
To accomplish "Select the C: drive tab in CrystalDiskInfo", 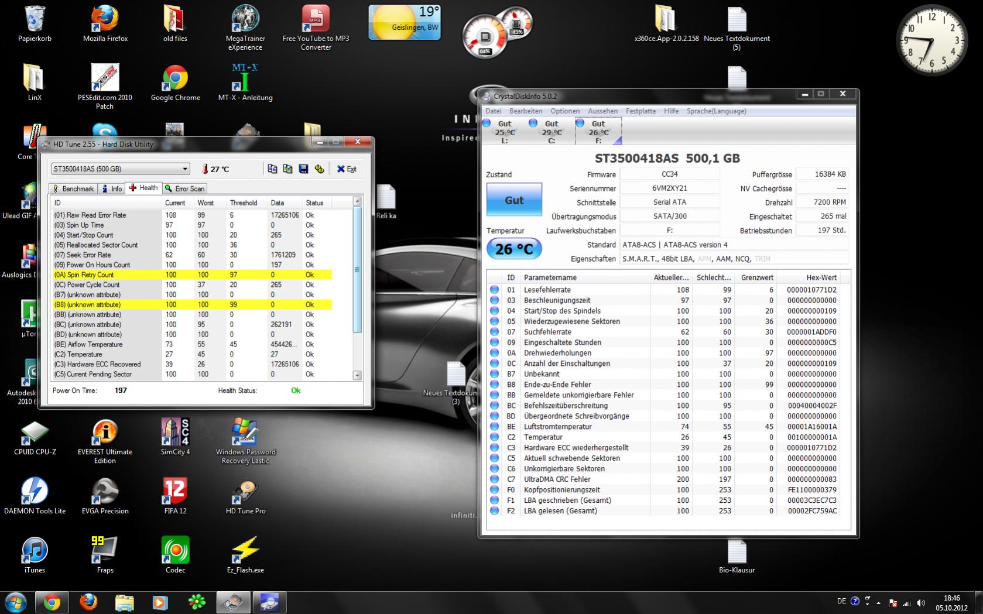I will point(551,131).
